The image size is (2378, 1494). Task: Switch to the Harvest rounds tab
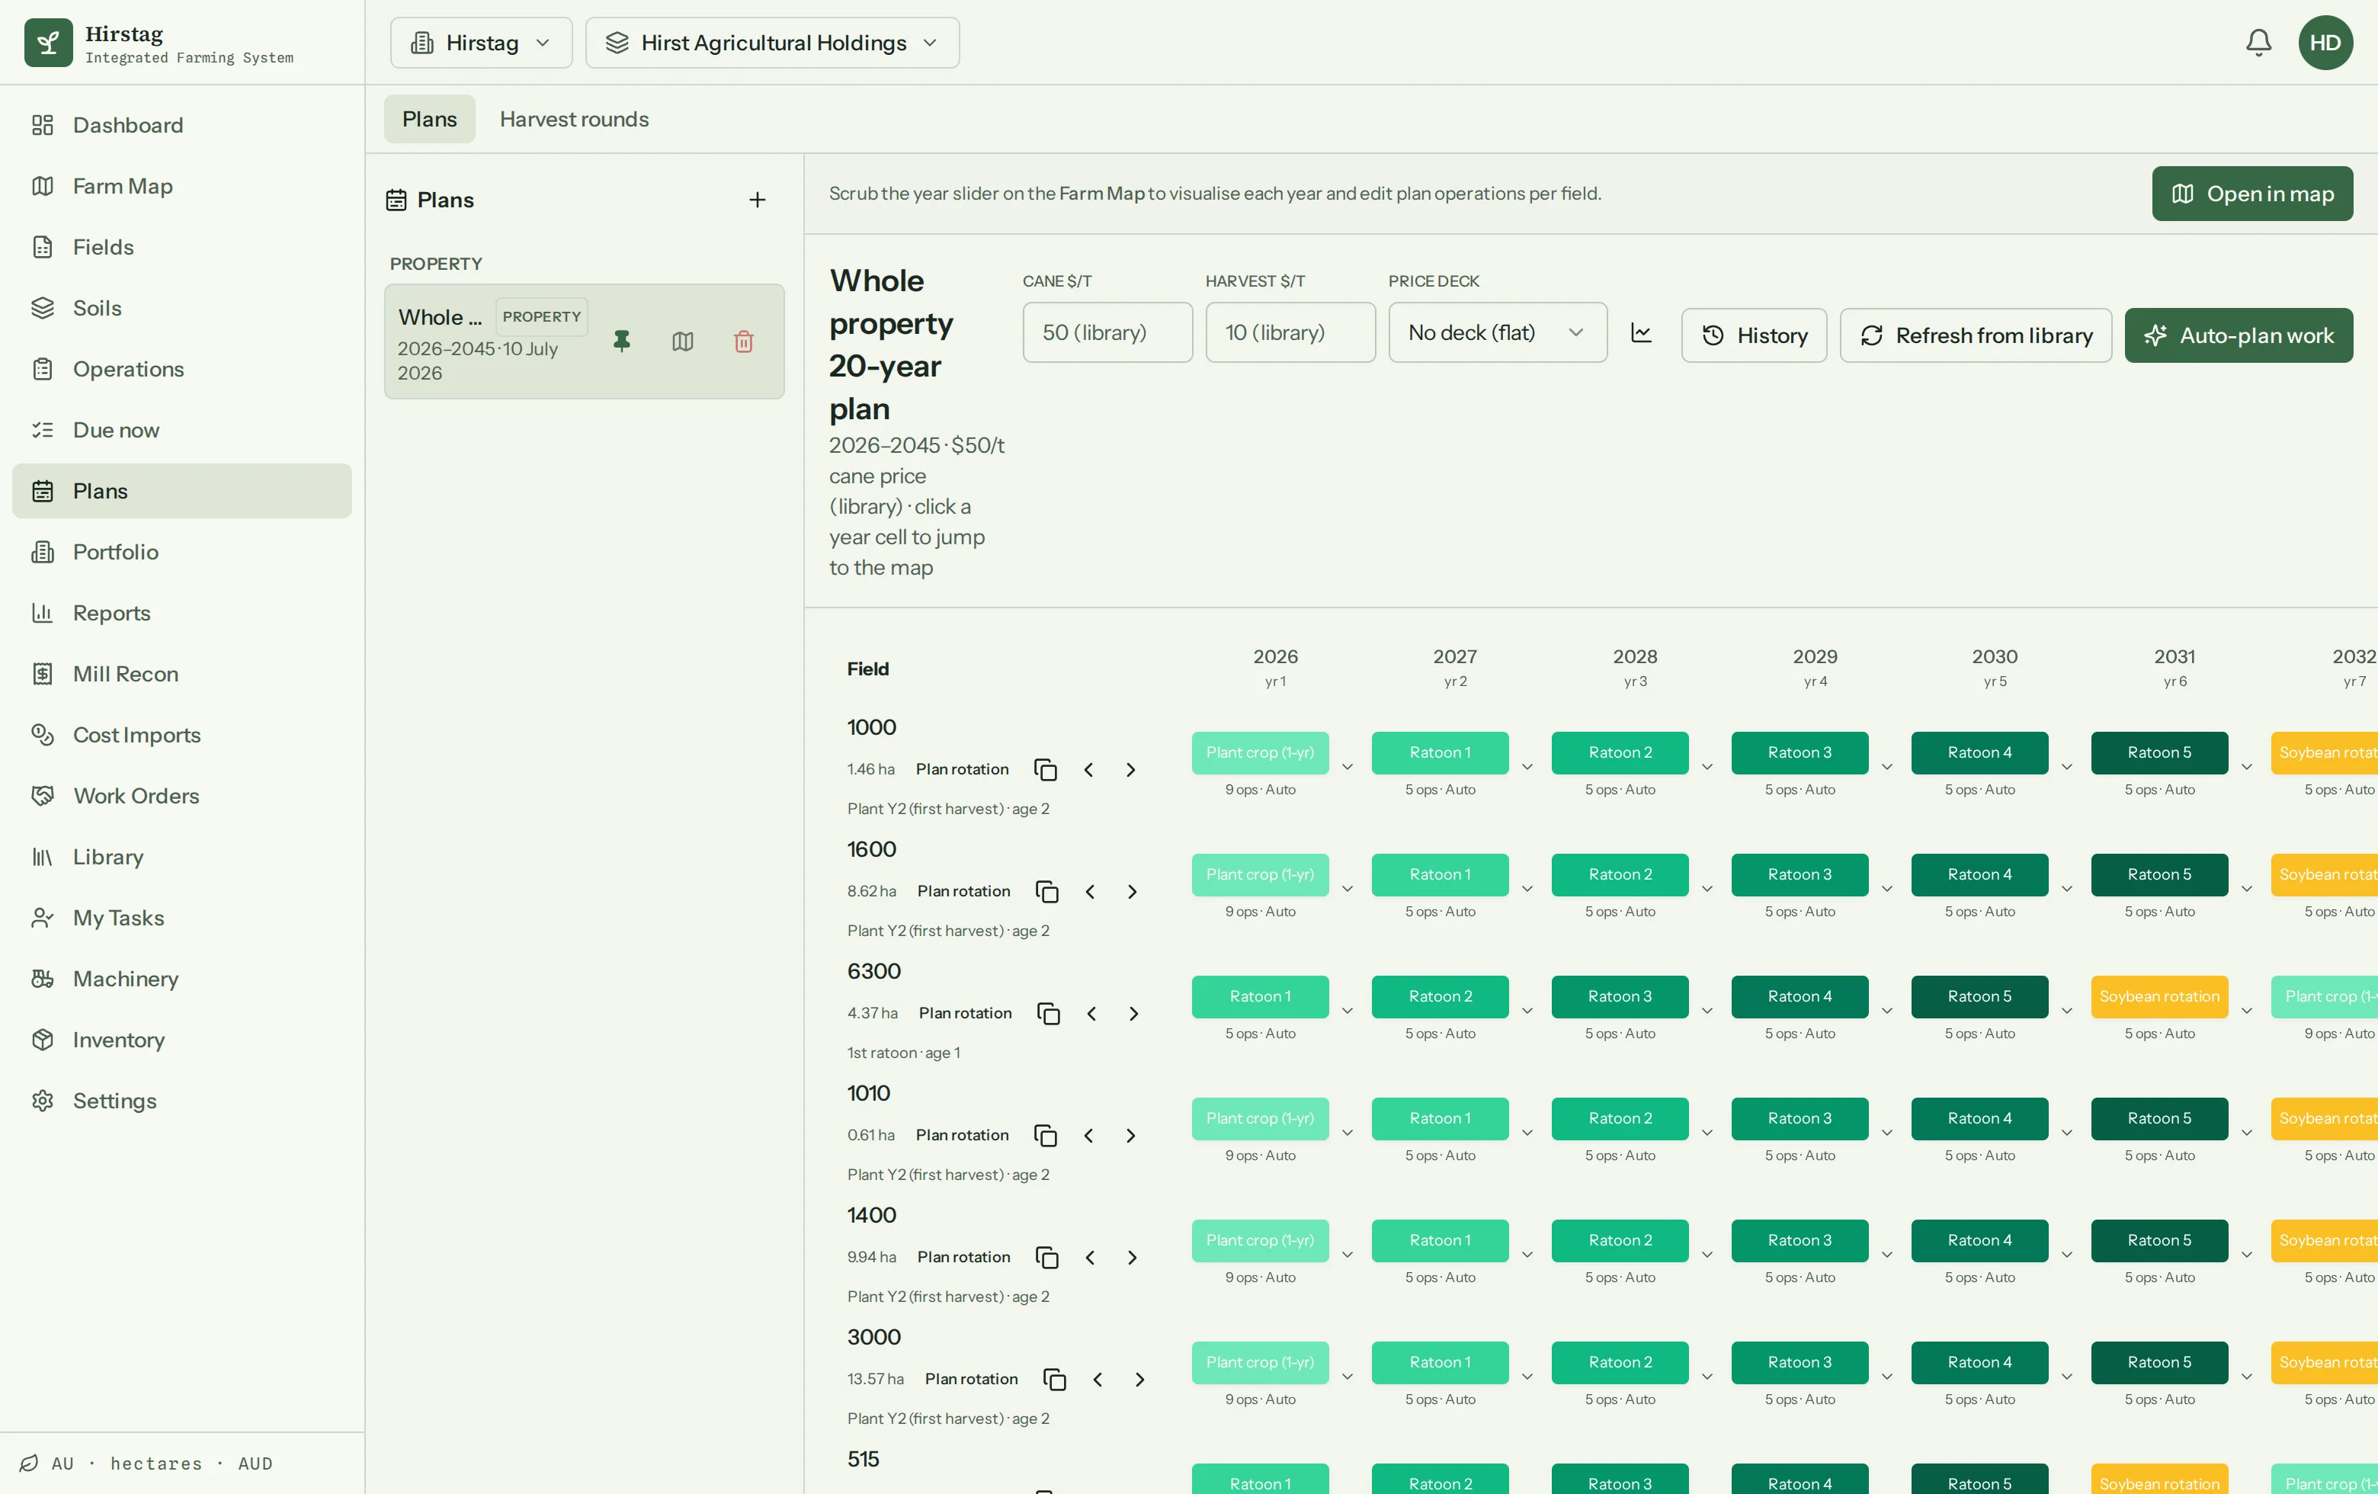point(574,120)
